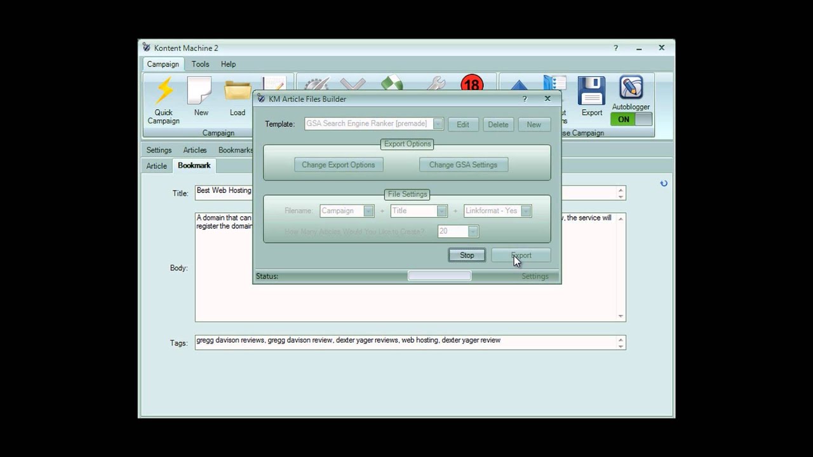
Task: Switch to the Bookmarks tab
Action: click(234, 150)
